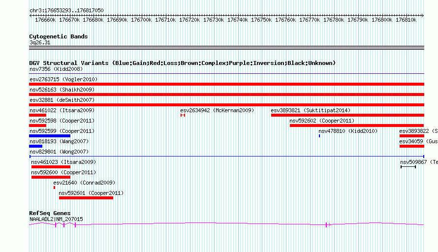The width and height of the screenshot is (438, 252).
Task: Click the nsv478810 (Kidd2010) blue marker
Action: (319, 136)
